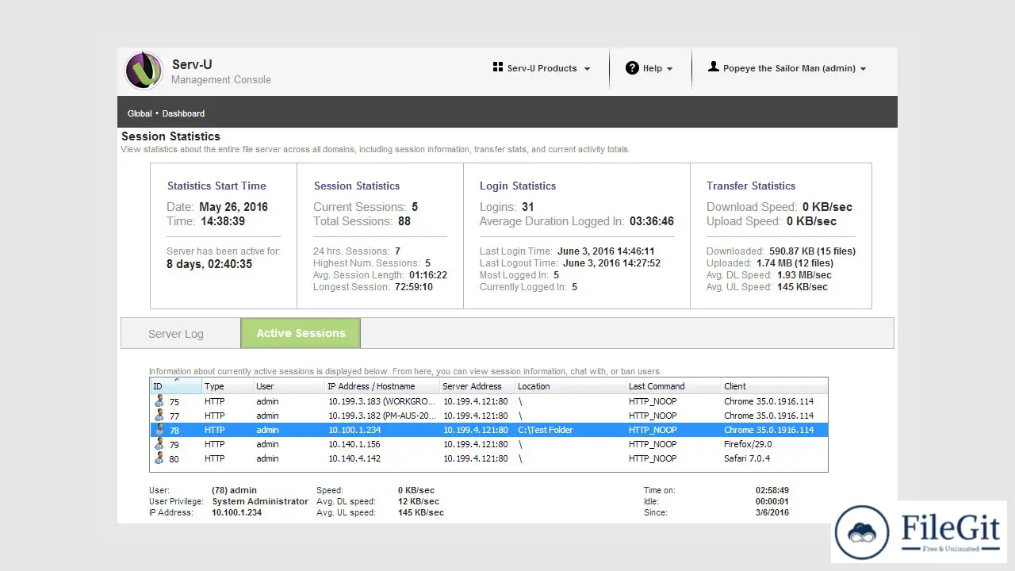Sort sessions by Type column
Viewport: 1015px width, 571px height.
(x=226, y=386)
